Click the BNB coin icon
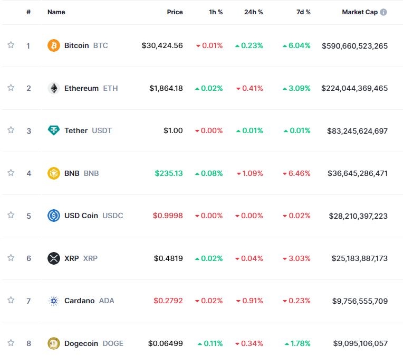This screenshot has height=364, width=403. point(54,173)
